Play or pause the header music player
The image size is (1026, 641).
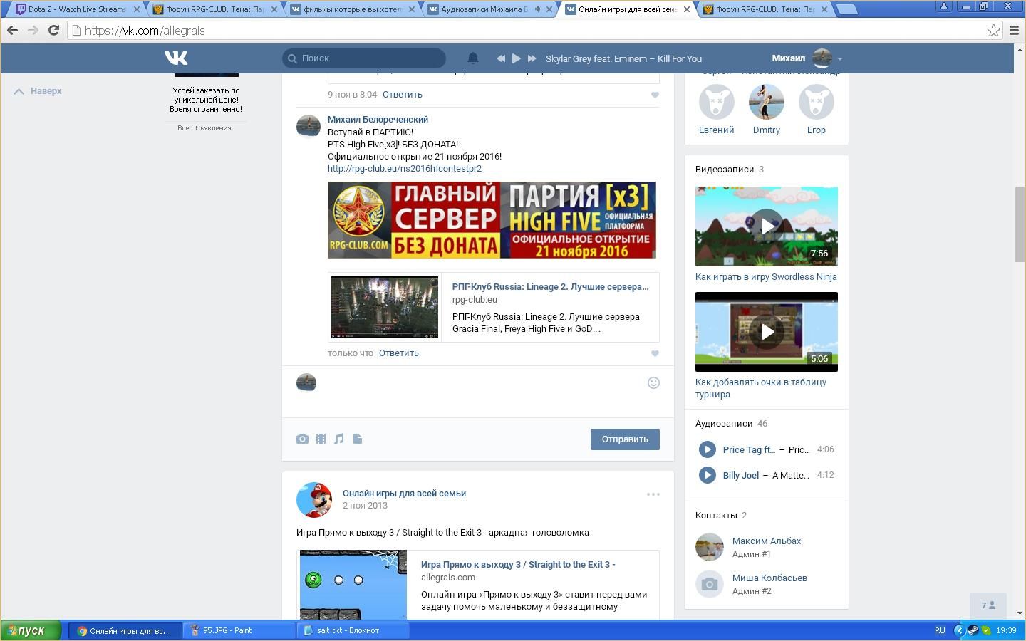pos(516,58)
